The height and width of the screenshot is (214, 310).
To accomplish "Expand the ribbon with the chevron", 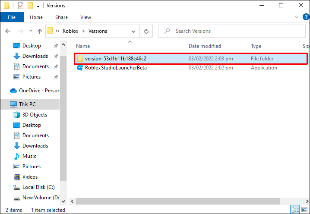I will [297, 17].
